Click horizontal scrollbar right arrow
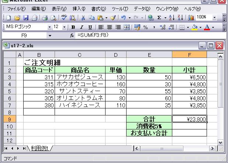 [212, 149]
